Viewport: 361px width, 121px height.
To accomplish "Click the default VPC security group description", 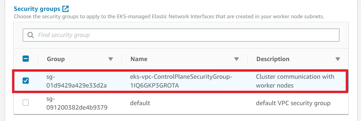I will (x=293, y=103).
